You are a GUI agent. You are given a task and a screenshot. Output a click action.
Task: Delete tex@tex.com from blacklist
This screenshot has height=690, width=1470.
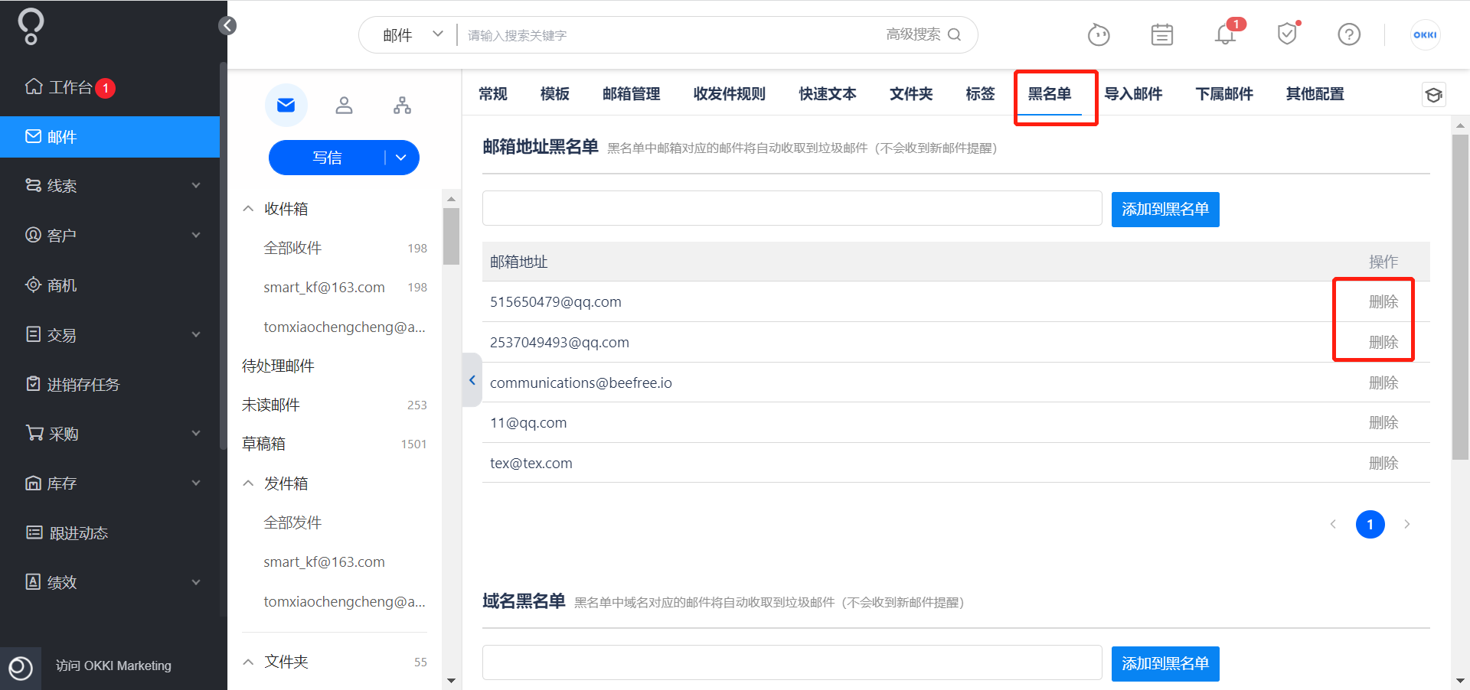tap(1383, 463)
